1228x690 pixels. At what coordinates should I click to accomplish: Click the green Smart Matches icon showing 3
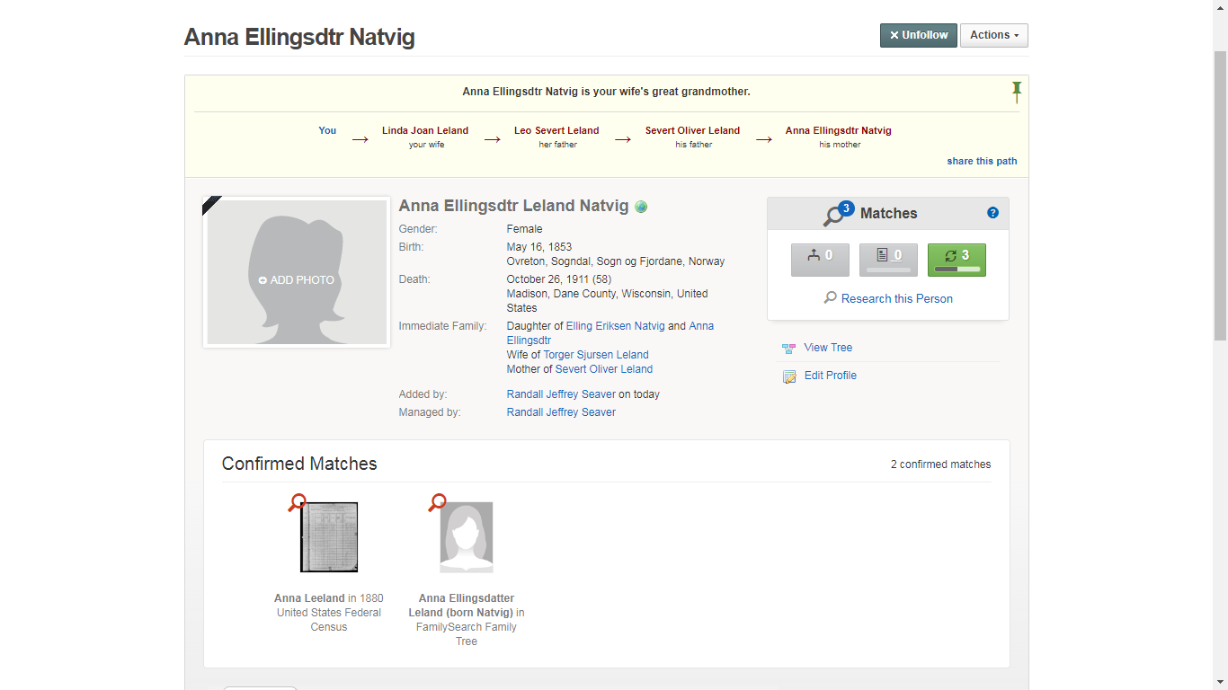956,259
